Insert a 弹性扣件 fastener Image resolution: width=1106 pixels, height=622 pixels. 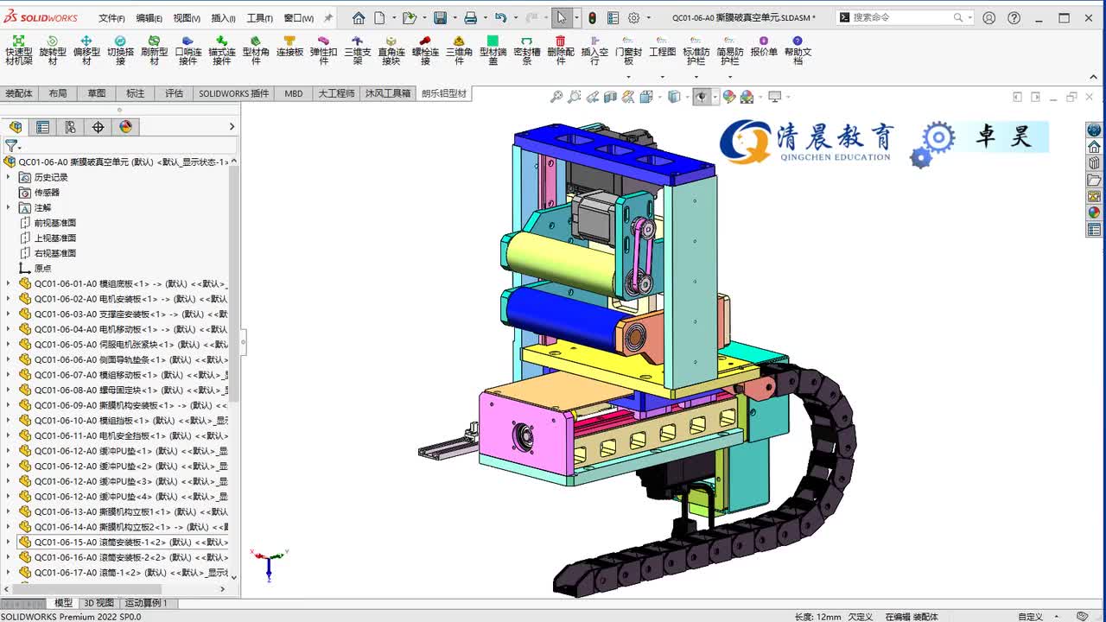pos(323,50)
